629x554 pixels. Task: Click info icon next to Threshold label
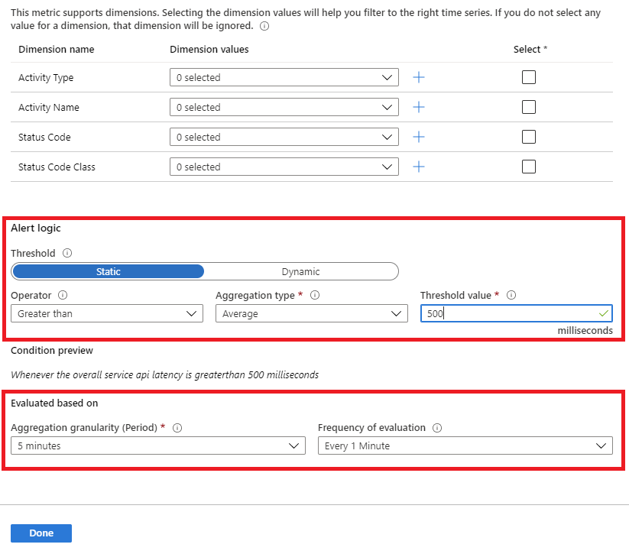click(67, 253)
